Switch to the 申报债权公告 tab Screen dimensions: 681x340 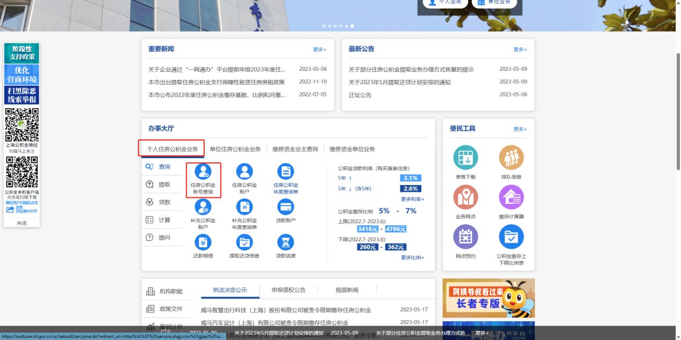click(290, 290)
